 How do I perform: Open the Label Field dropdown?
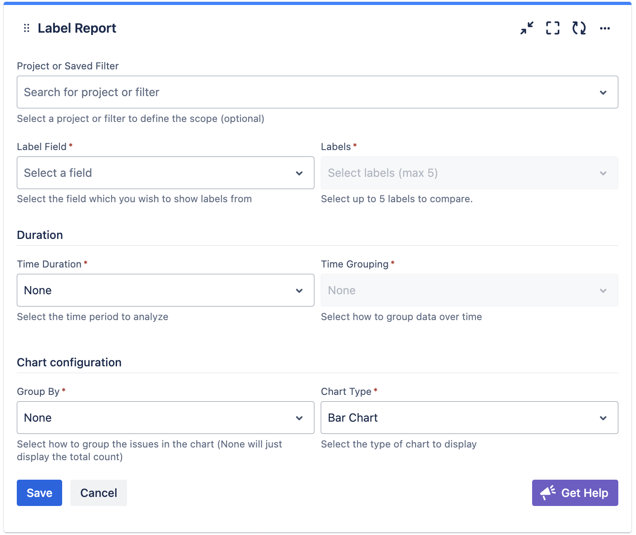[x=165, y=173]
